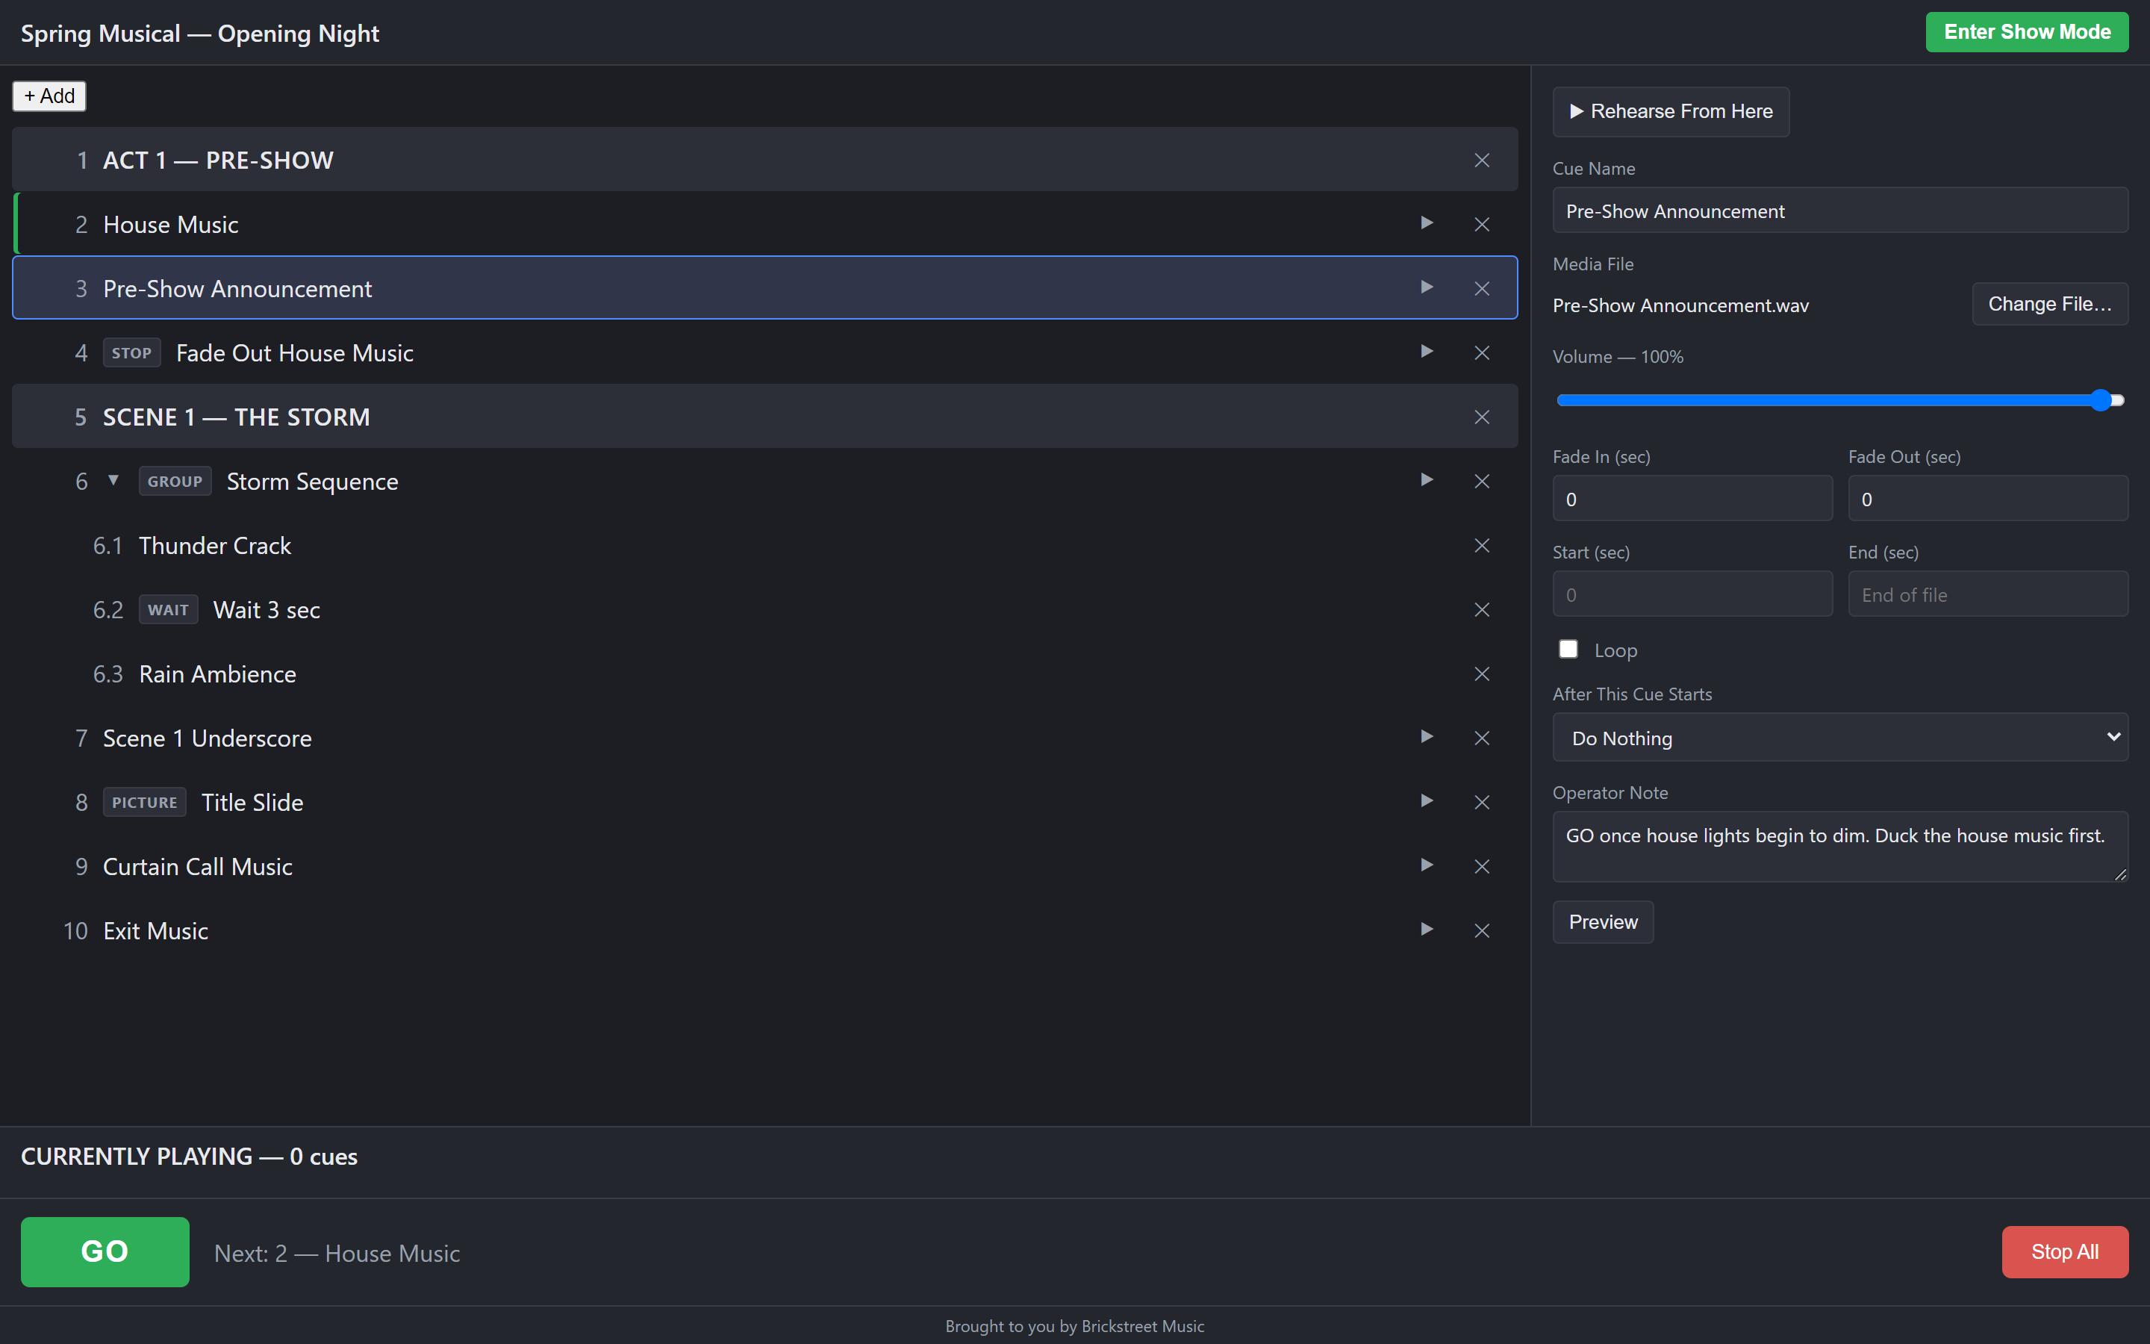Play the Fade Out House Music cue
This screenshot has height=1344, width=2150.
point(1426,351)
